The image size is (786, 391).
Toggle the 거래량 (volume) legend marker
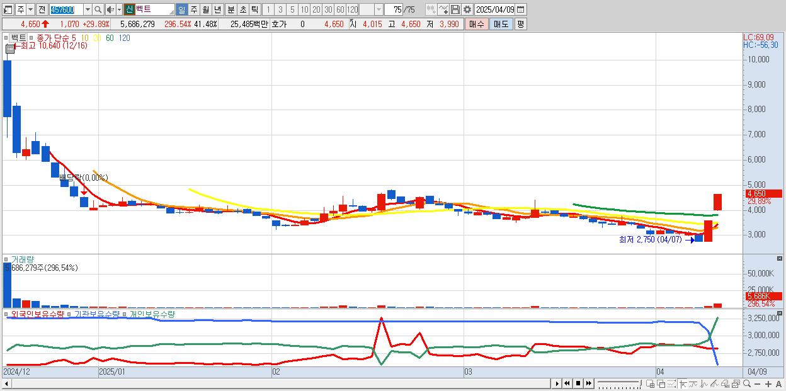pos(8,259)
